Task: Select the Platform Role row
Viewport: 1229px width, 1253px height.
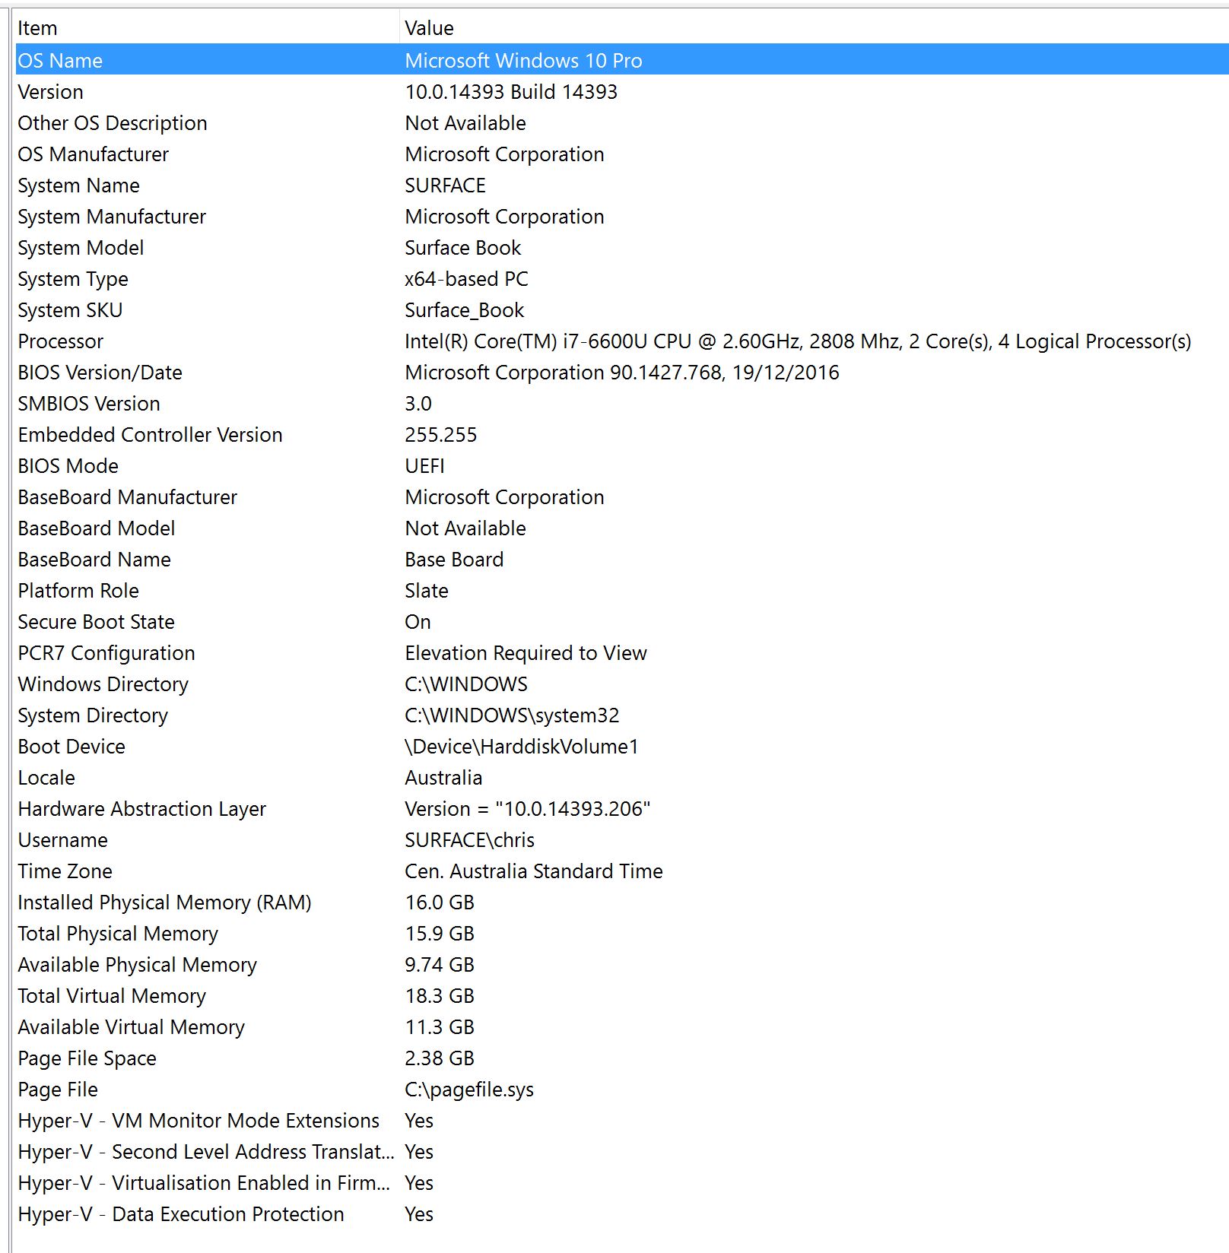Action: click(622, 591)
